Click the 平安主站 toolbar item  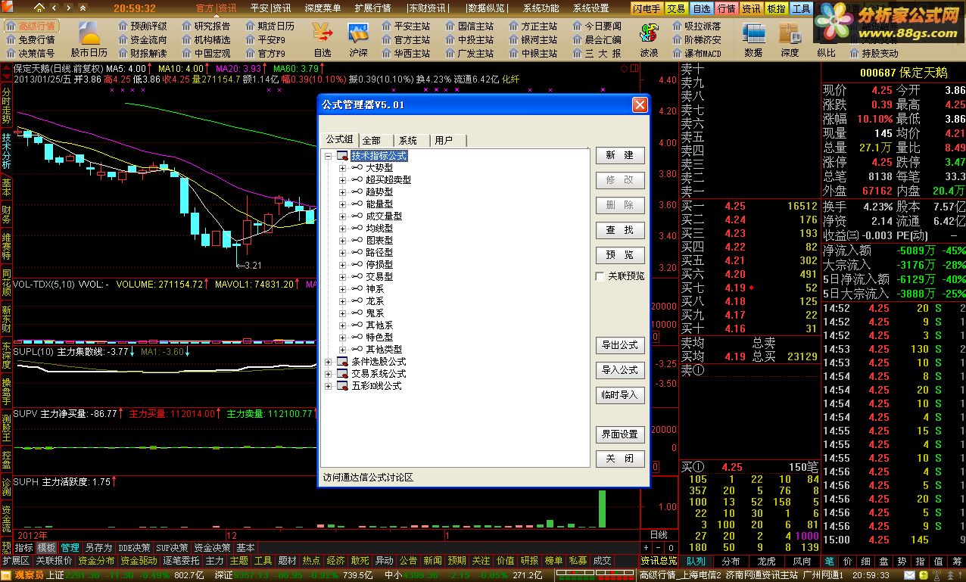[x=405, y=26]
